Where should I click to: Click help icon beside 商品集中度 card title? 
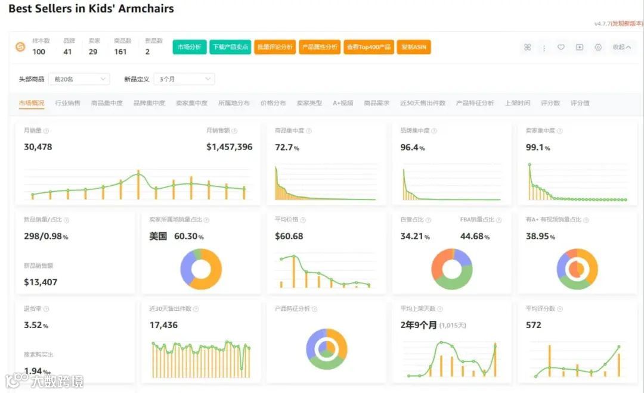[x=309, y=131]
